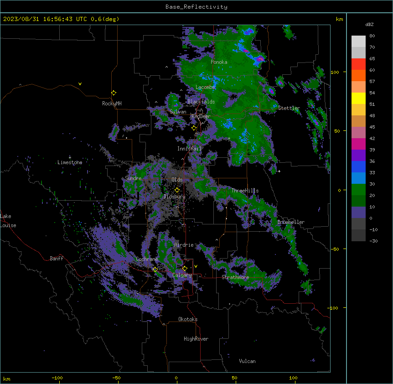
Task: Click the HighRiver town label
Action: tap(196, 339)
